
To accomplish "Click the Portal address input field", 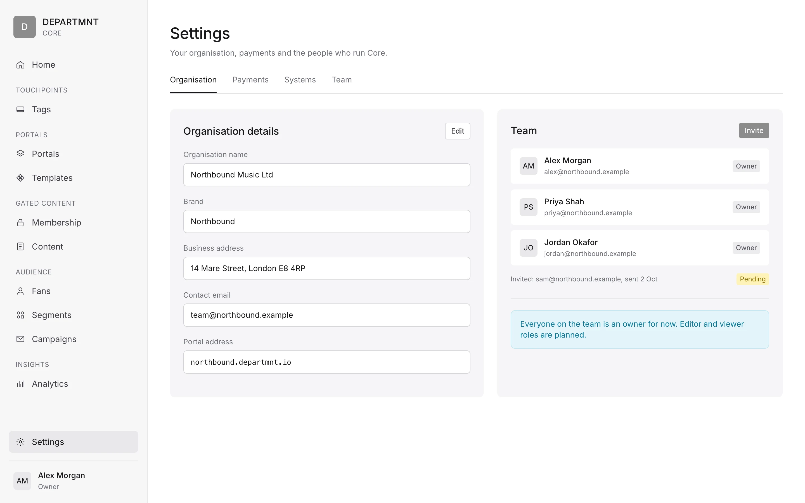I will pyautogui.click(x=327, y=362).
